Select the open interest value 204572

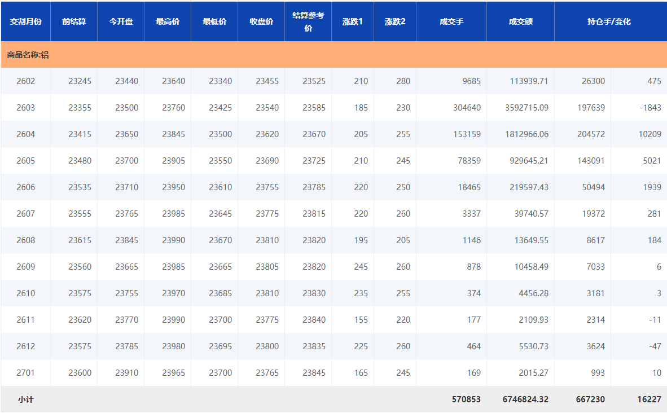[x=591, y=134]
